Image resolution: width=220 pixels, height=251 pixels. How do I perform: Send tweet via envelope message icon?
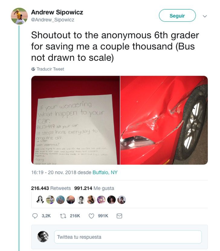pyautogui.click(x=119, y=216)
